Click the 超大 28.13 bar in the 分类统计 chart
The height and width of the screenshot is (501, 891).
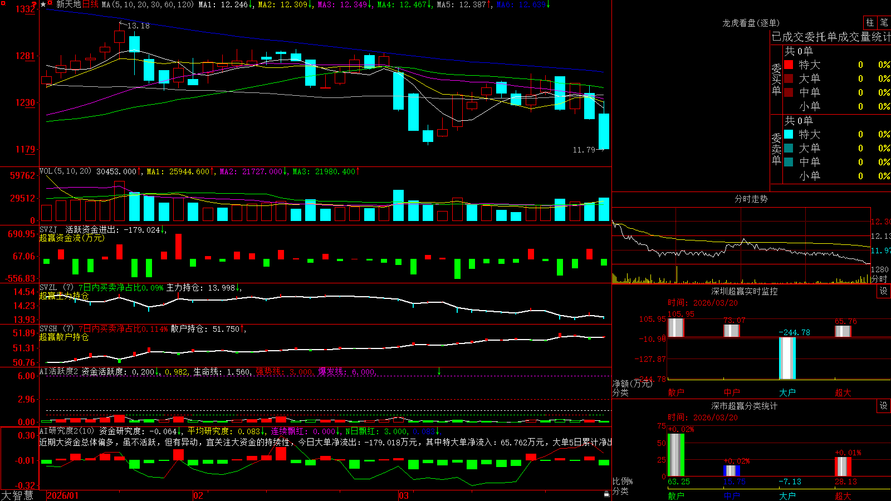click(x=843, y=466)
